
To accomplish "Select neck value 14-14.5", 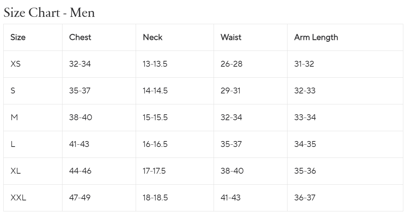I will point(155,91).
